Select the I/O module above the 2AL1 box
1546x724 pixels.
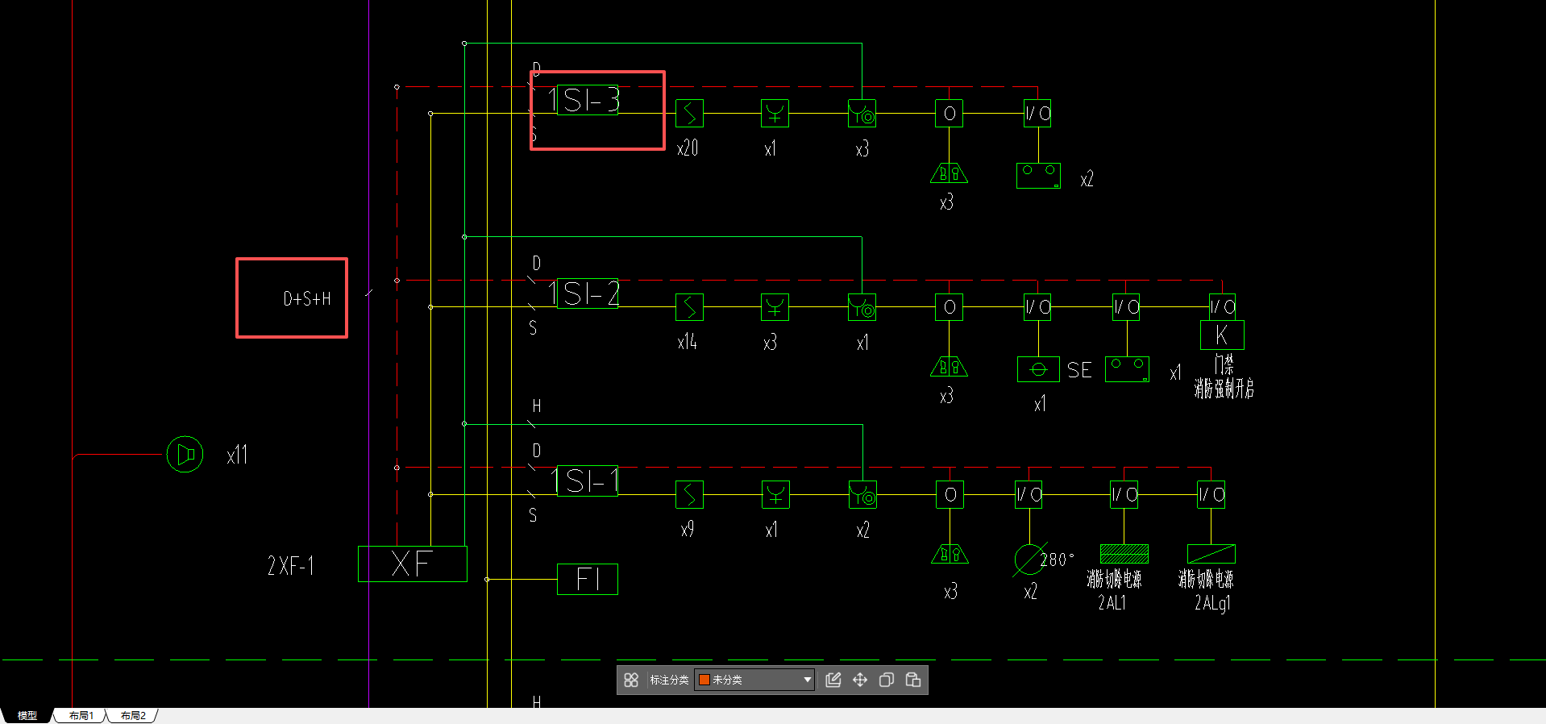(x=1124, y=494)
